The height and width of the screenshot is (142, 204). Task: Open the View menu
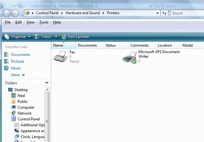[x=30, y=22]
